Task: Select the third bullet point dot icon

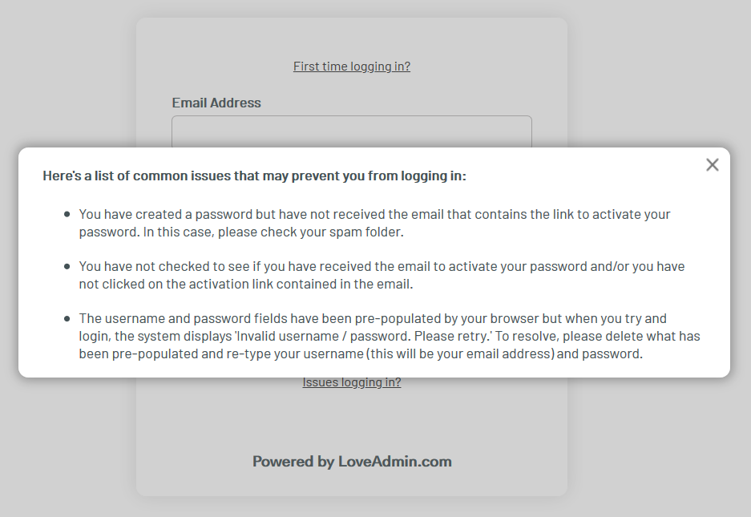Action: point(67,318)
